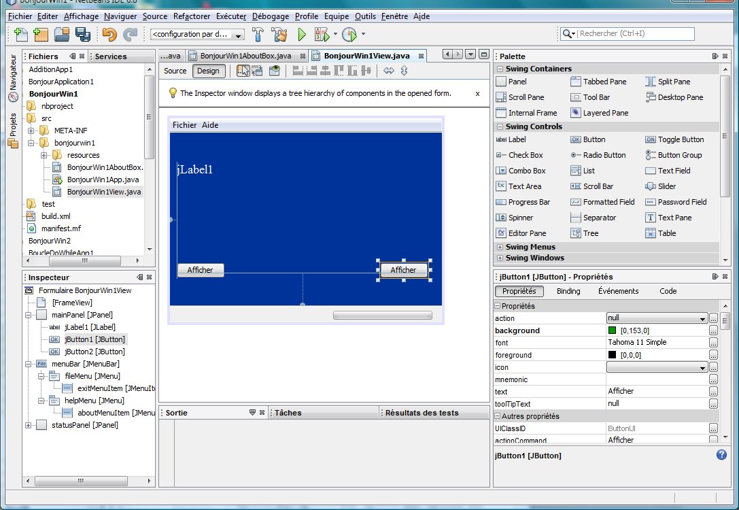739x510 pixels.
Task: Click the Clean and Build icon
Action: tap(279, 34)
